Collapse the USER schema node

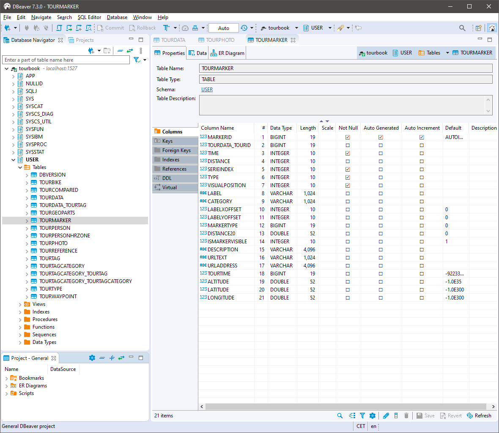tap(14, 159)
